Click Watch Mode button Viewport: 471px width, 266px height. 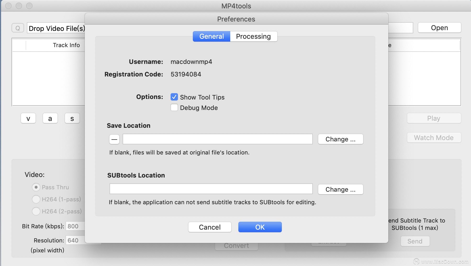pyautogui.click(x=434, y=138)
